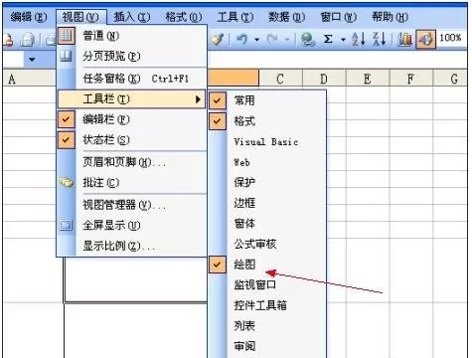Image resolution: width=472 pixels, height=358 pixels.
Task: Open the 编辑(E) menu
Action: coord(29,17)
